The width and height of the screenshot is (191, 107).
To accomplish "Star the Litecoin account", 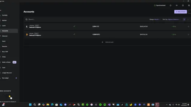I will (x=188, y=26).
